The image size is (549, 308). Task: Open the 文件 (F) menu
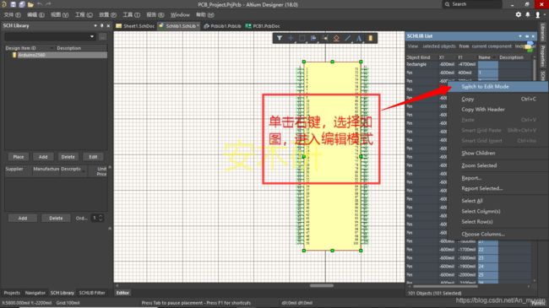(12, 14)
